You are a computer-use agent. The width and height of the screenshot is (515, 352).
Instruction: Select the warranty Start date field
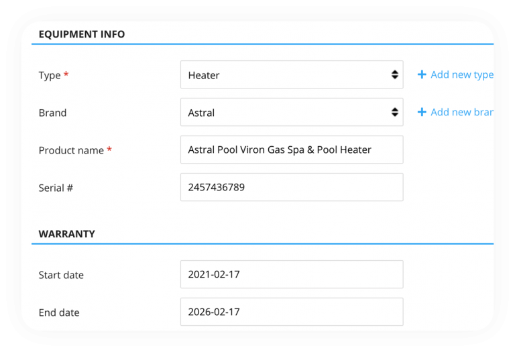tap(291, 275)
